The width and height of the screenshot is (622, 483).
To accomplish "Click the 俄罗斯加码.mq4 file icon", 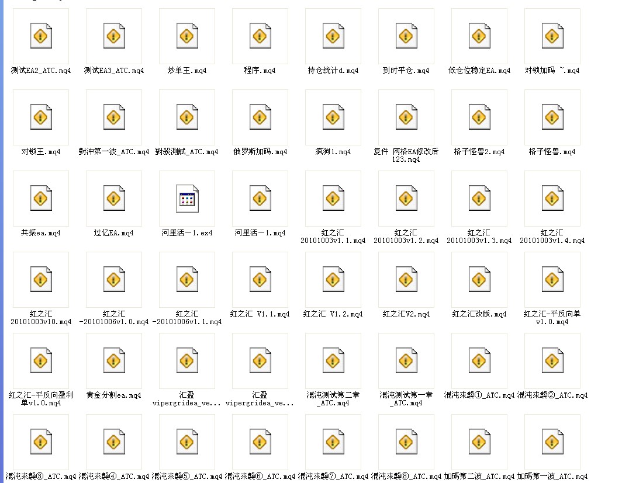I will pyautogui.click(x=260, y=117).
